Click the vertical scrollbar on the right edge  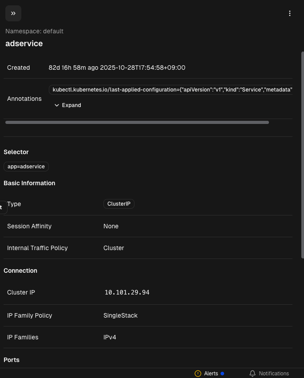point(302,155)
